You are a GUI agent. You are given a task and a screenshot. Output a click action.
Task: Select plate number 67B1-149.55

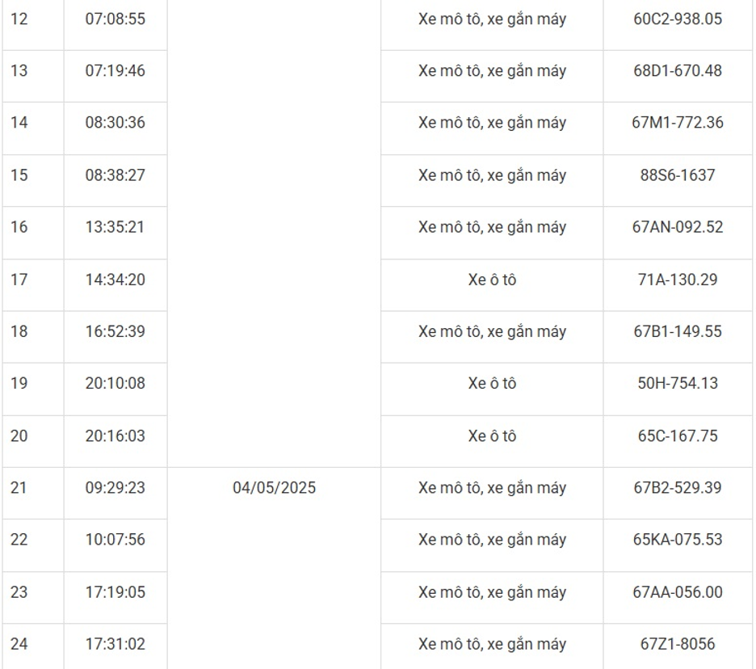coord(678,331)
